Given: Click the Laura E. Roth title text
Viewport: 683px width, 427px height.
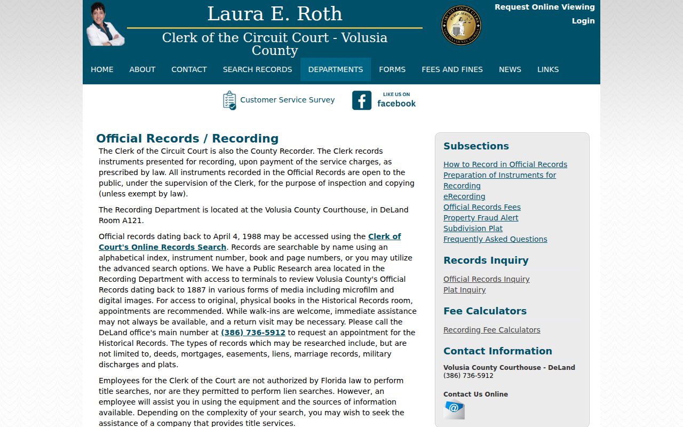Looking at the screenshot, I should tap(275, 14).
